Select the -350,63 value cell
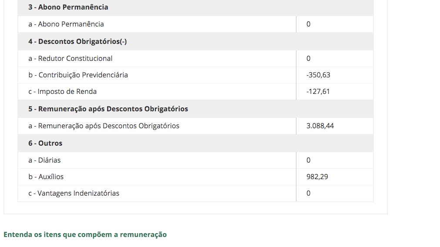 coord(335,75)
